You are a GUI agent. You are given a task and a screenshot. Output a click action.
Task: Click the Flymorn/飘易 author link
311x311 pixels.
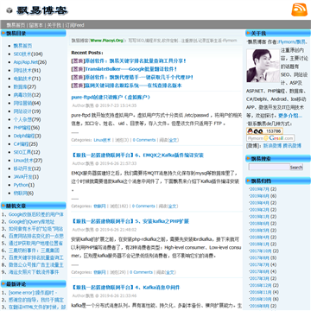coord(292,42)
